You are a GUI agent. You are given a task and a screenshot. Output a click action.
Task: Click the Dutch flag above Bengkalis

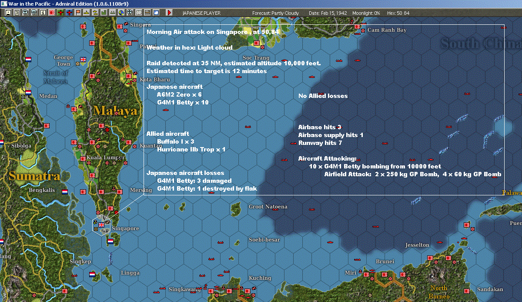(65, 191)
